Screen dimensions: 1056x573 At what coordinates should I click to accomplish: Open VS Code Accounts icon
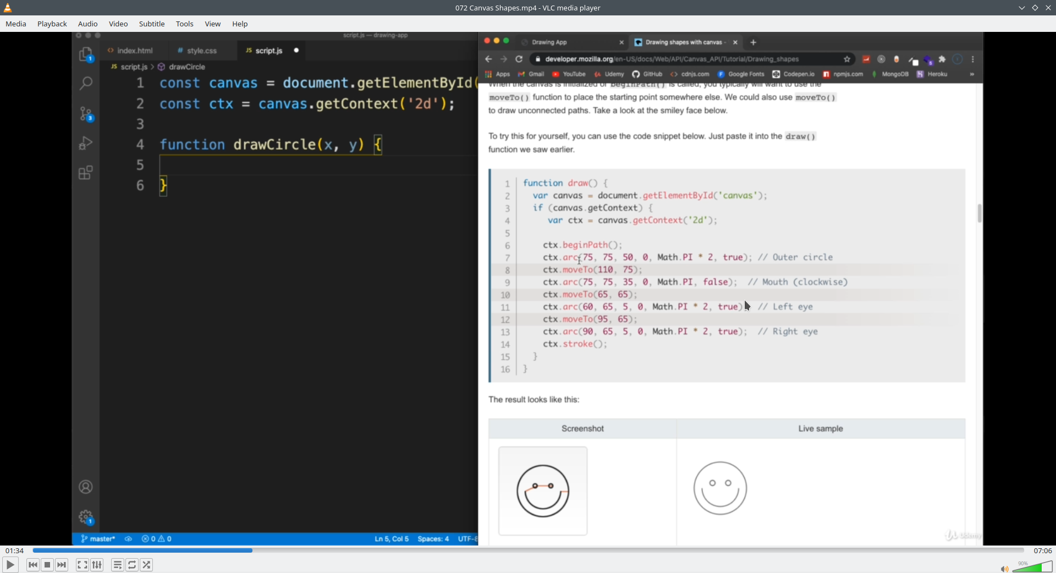tap(86, 487)
